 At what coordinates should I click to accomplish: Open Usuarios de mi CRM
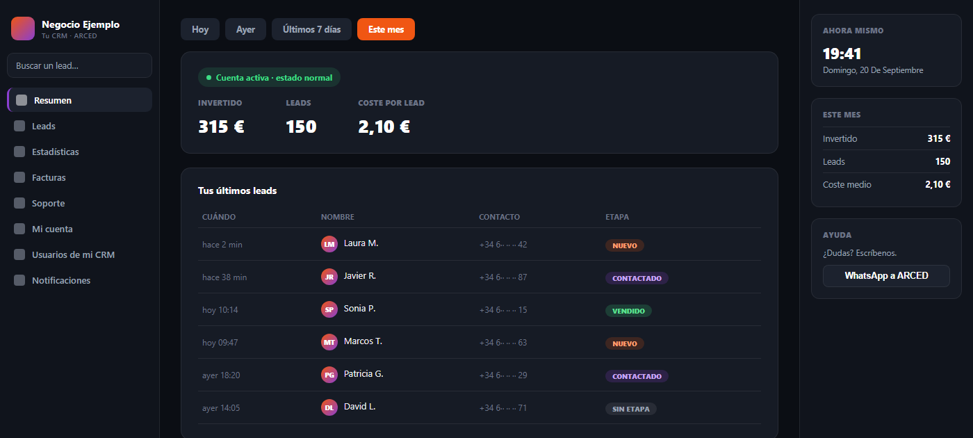(x=79, y=254)
